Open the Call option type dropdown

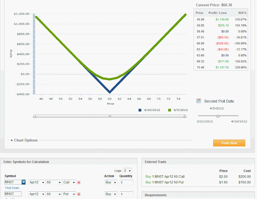coord(69,183)
